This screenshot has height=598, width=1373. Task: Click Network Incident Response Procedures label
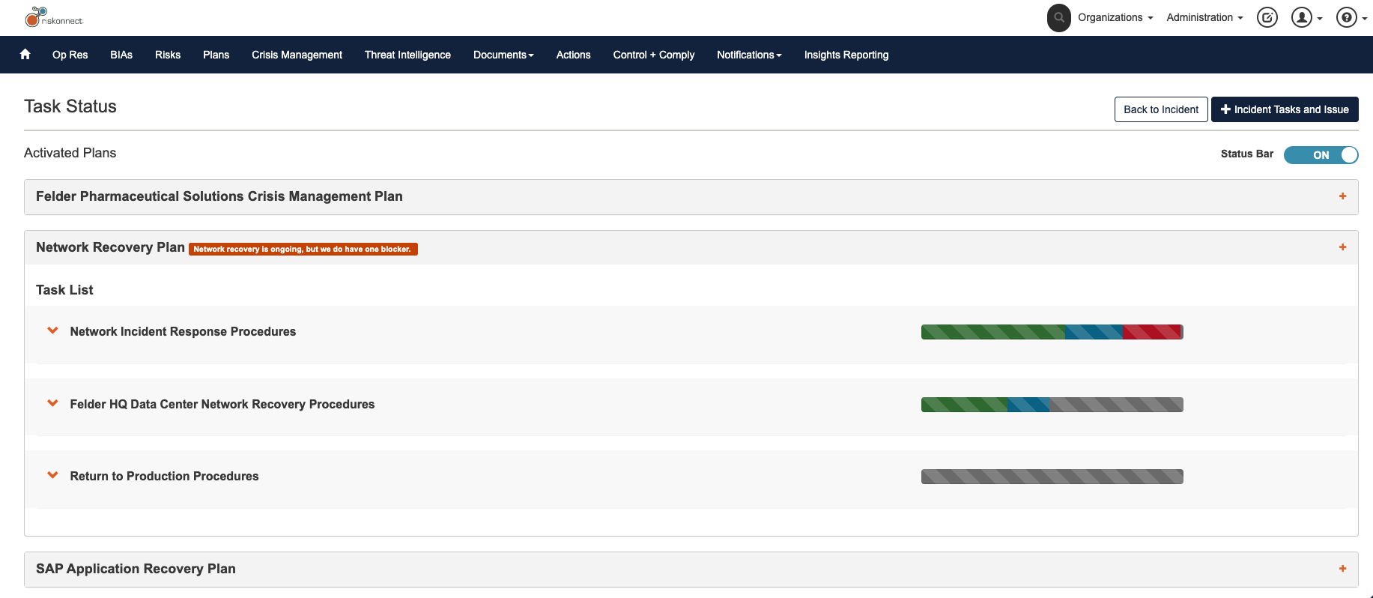[183, 331]
